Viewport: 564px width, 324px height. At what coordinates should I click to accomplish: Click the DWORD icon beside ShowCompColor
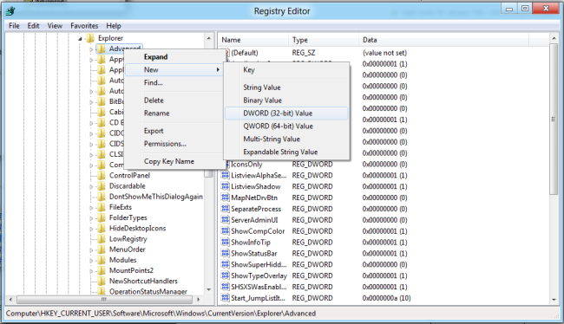(226, 231)
